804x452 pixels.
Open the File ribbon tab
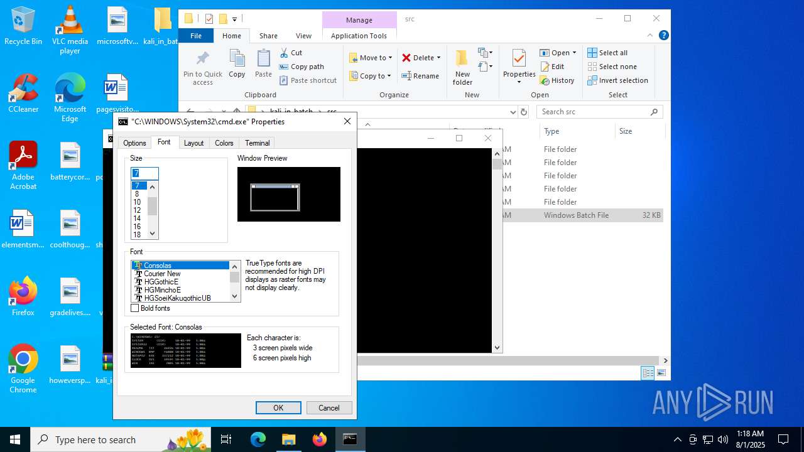pyautogui.click(x=196, y=36)
